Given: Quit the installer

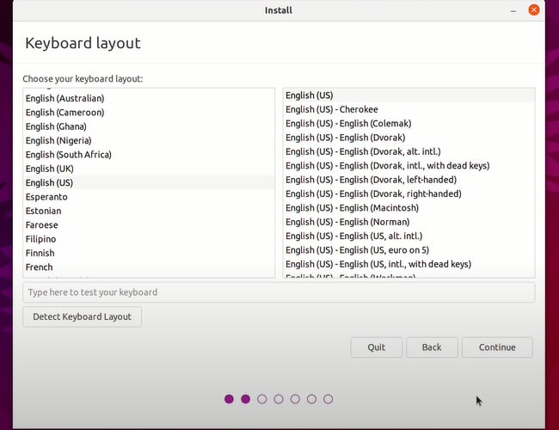Looking at the screenshot, I should point(376,347).
